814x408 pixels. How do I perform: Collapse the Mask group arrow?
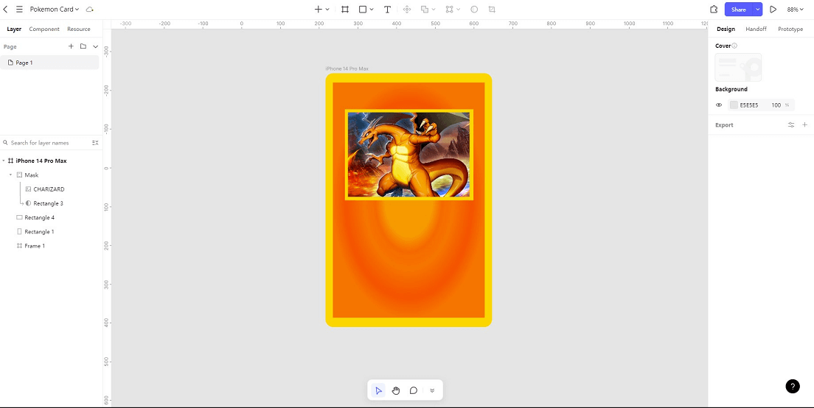pyautogui.click(x=10, y=175)
